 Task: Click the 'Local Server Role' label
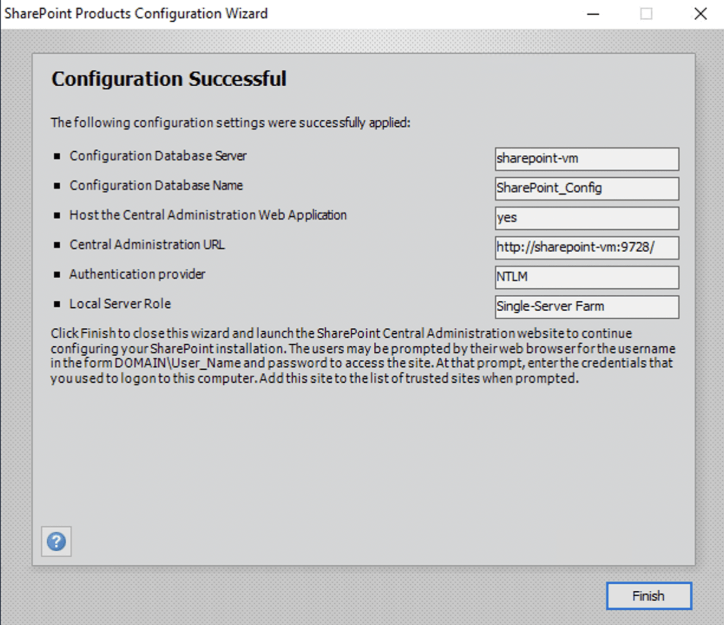tap(120, 304)
